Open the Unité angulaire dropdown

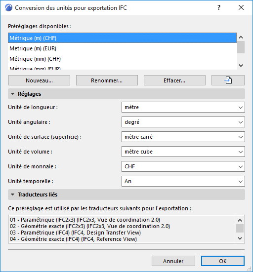pos(183,122)
